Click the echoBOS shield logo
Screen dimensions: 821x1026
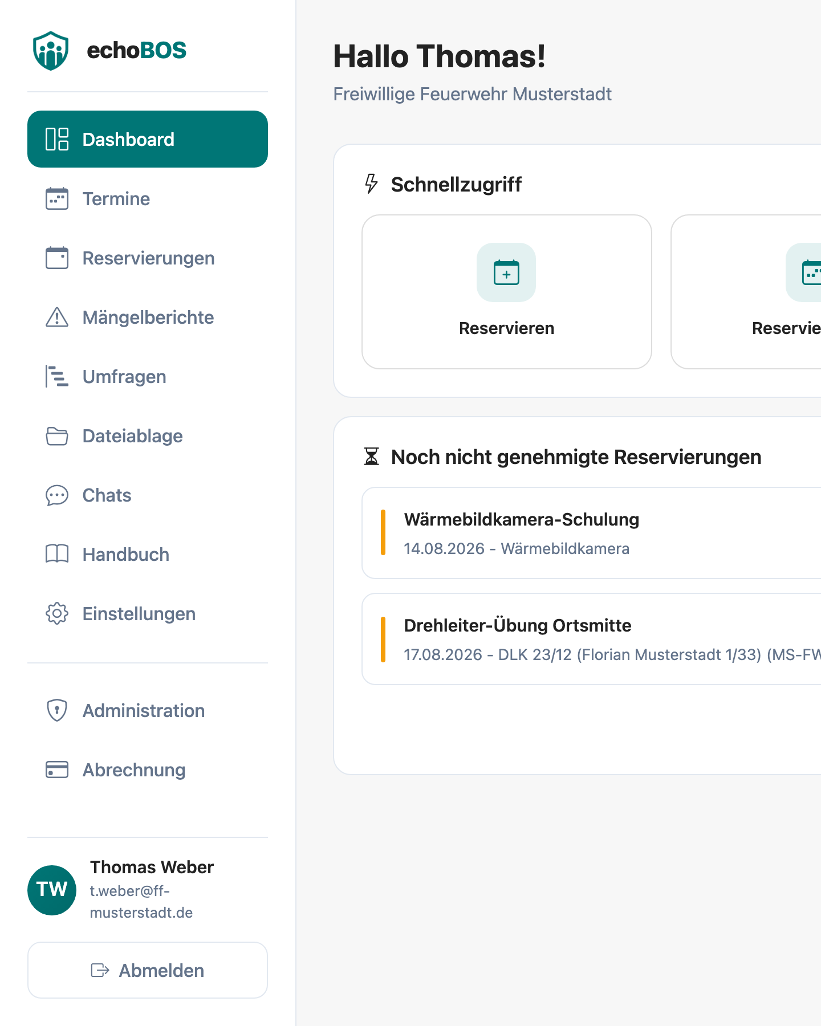click(x=51, y=51)
